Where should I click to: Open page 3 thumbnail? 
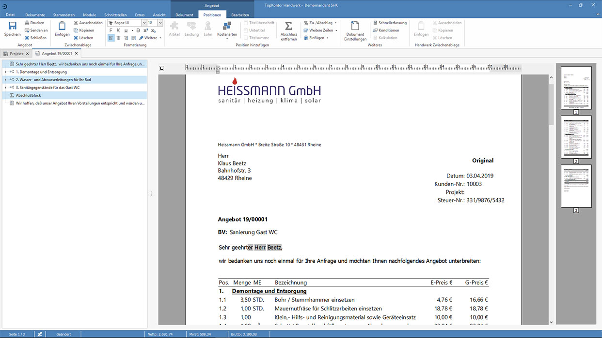(576, 186)
